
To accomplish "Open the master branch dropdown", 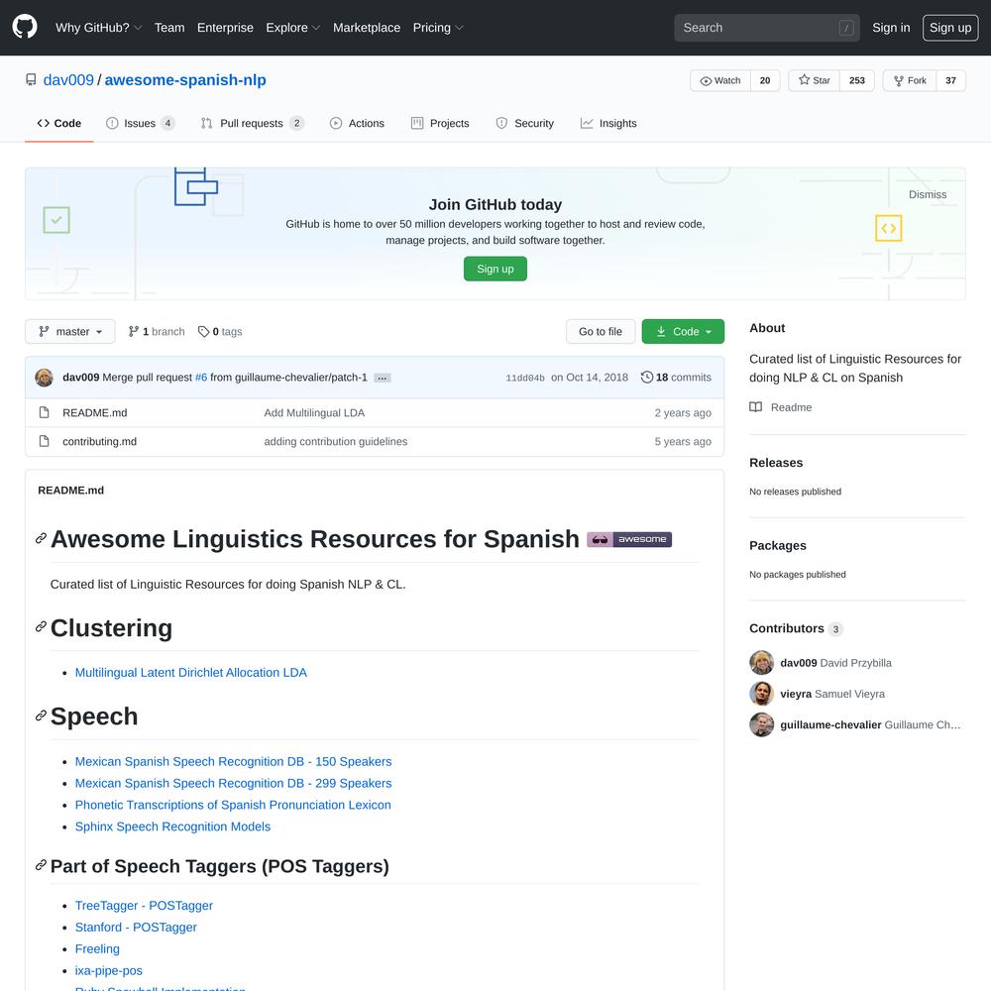I will pyautogui.click(x=70, y=331).
